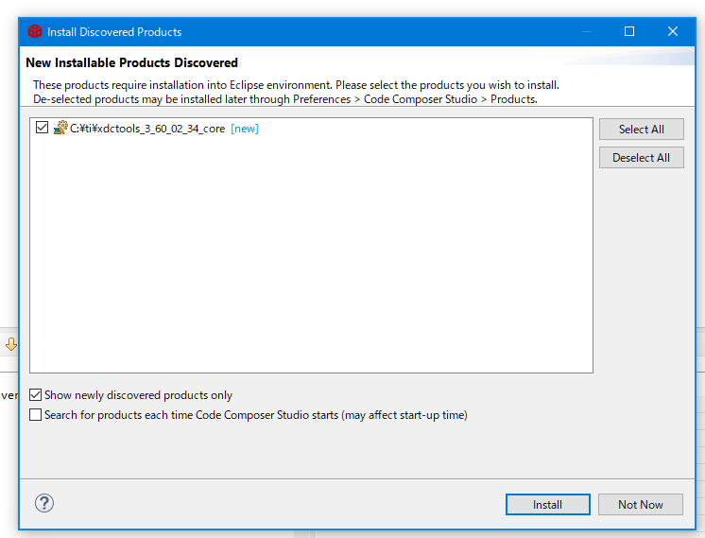Click the xdctools product icon in the list
The height and width of the screenshot is (538, 705).
point(60,128)
